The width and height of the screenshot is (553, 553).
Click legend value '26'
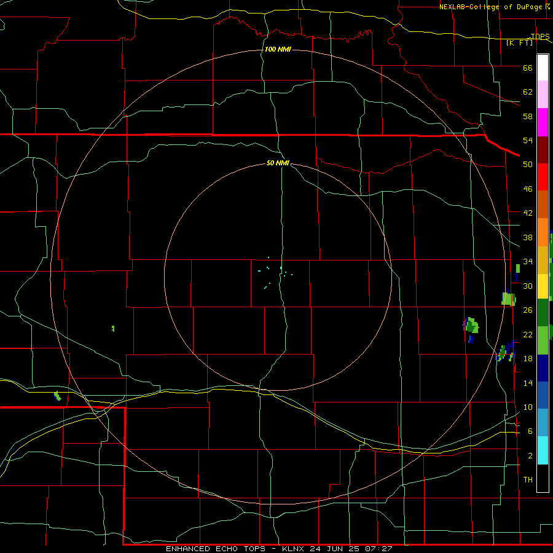(x=528, y=310)
